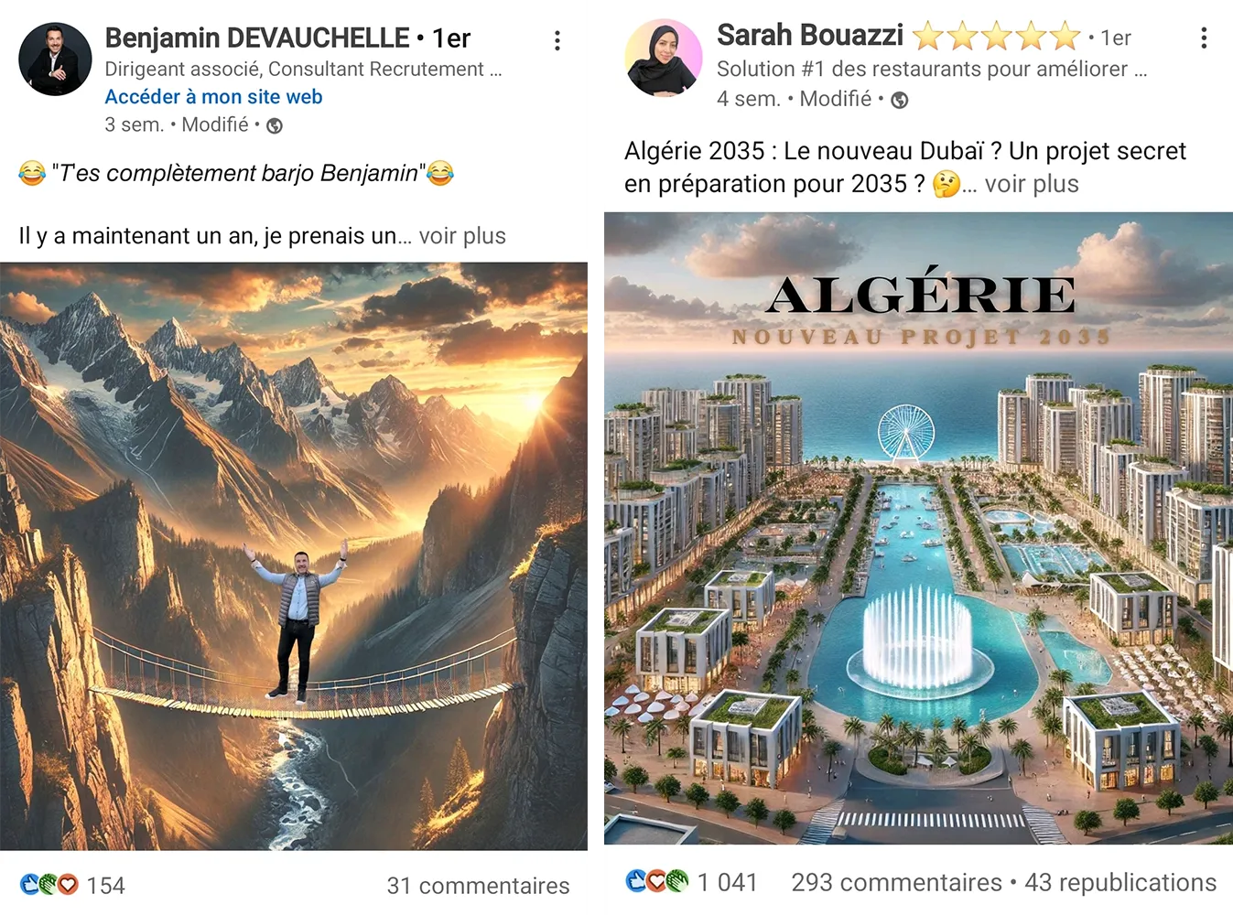Click the 154 reactions count

point(106,886)
